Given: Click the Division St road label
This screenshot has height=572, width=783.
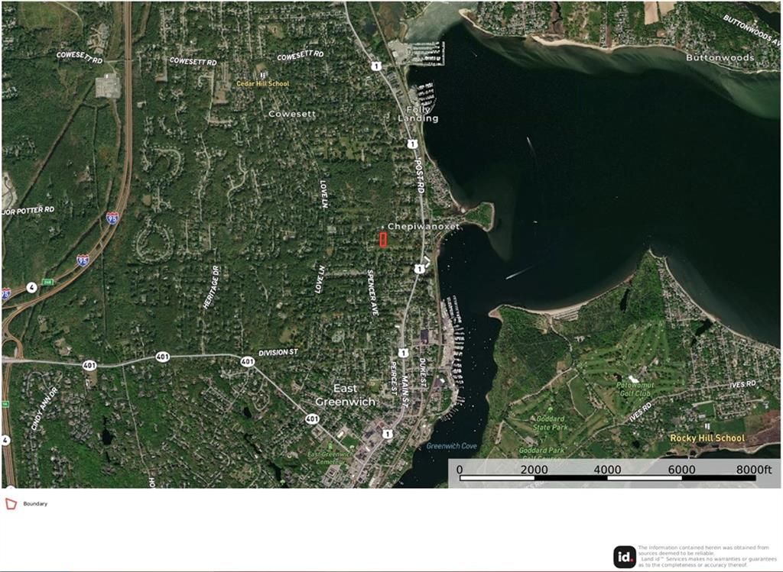Looking at the screenshot, I should point(278,353).
